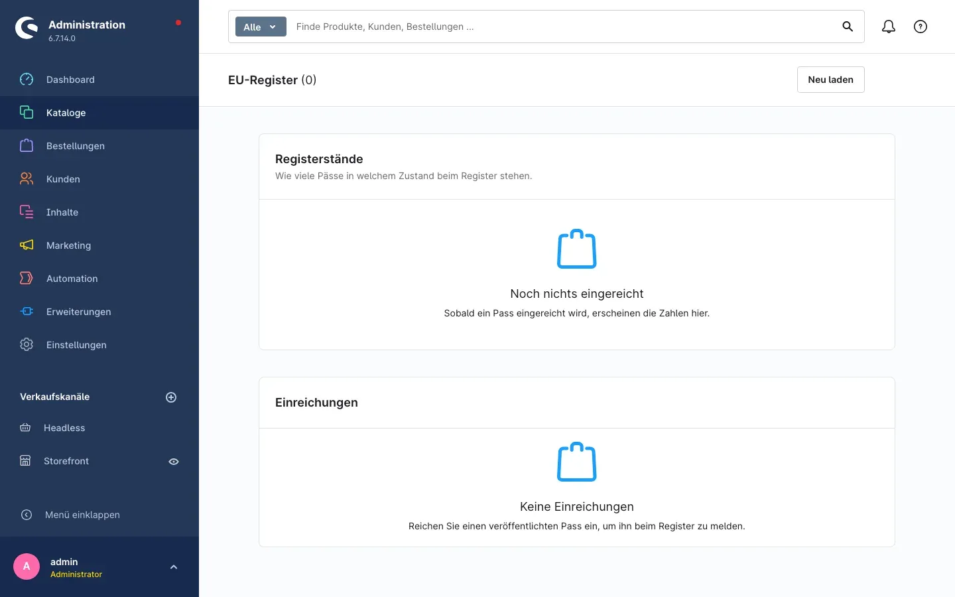This screenshot has width=955, height=597.
Task: Click the Einreichungen card heading
Action: pos(316,403)
